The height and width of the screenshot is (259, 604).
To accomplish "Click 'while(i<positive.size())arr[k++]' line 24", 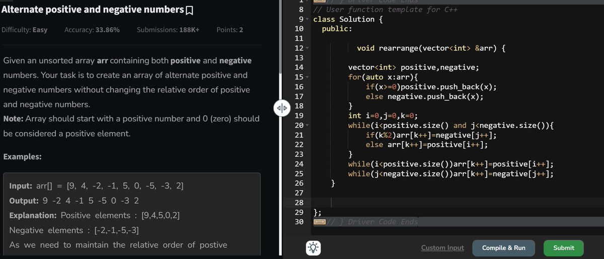I will (451, 164).
